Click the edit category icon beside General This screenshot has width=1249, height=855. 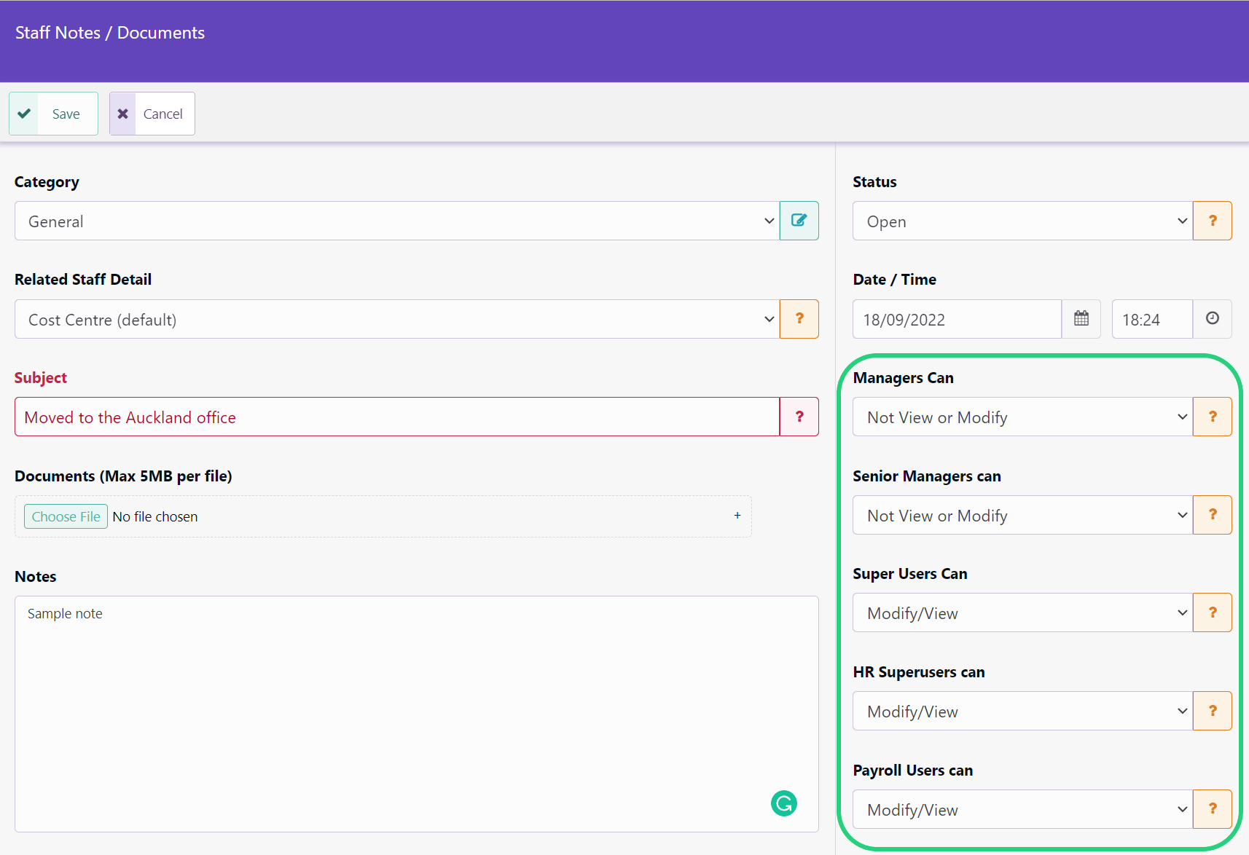pos(799,221)
